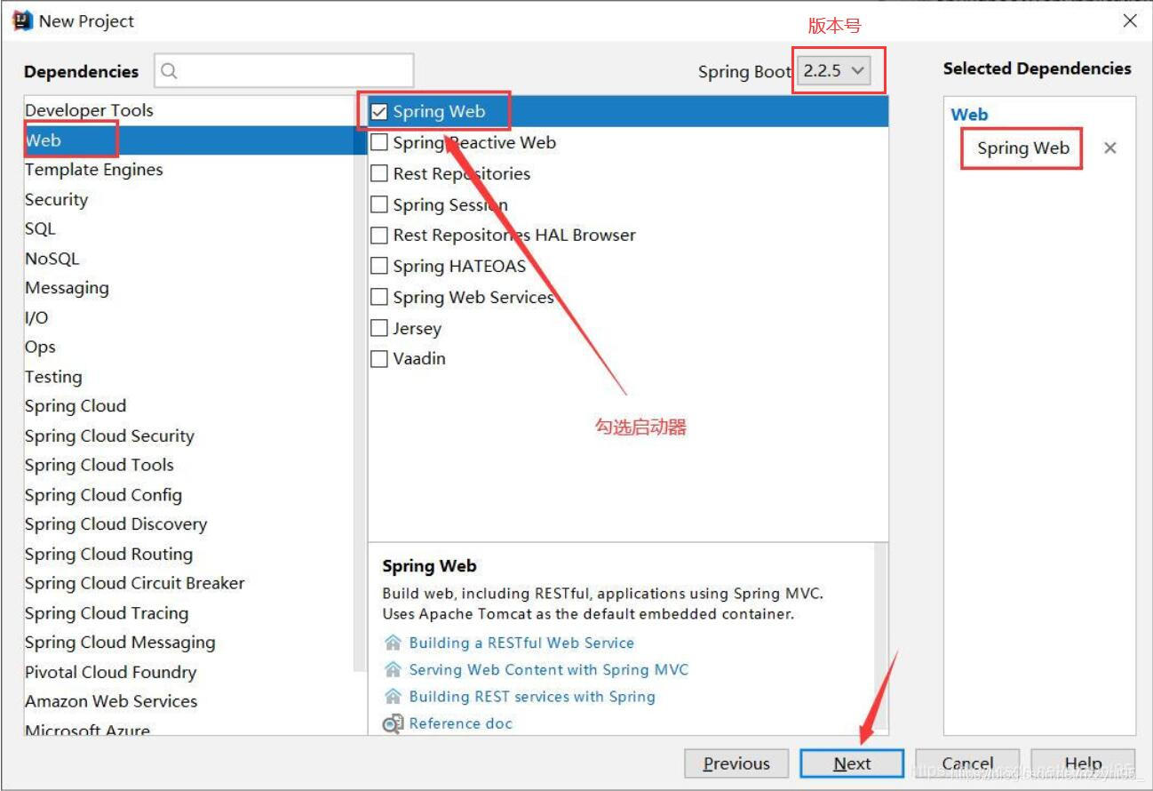Click the Next button

(852, 763)
